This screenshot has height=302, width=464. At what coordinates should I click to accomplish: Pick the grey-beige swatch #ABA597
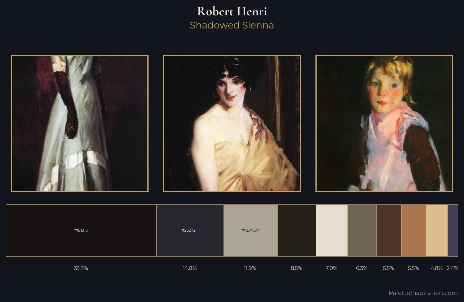coord(250,230)
